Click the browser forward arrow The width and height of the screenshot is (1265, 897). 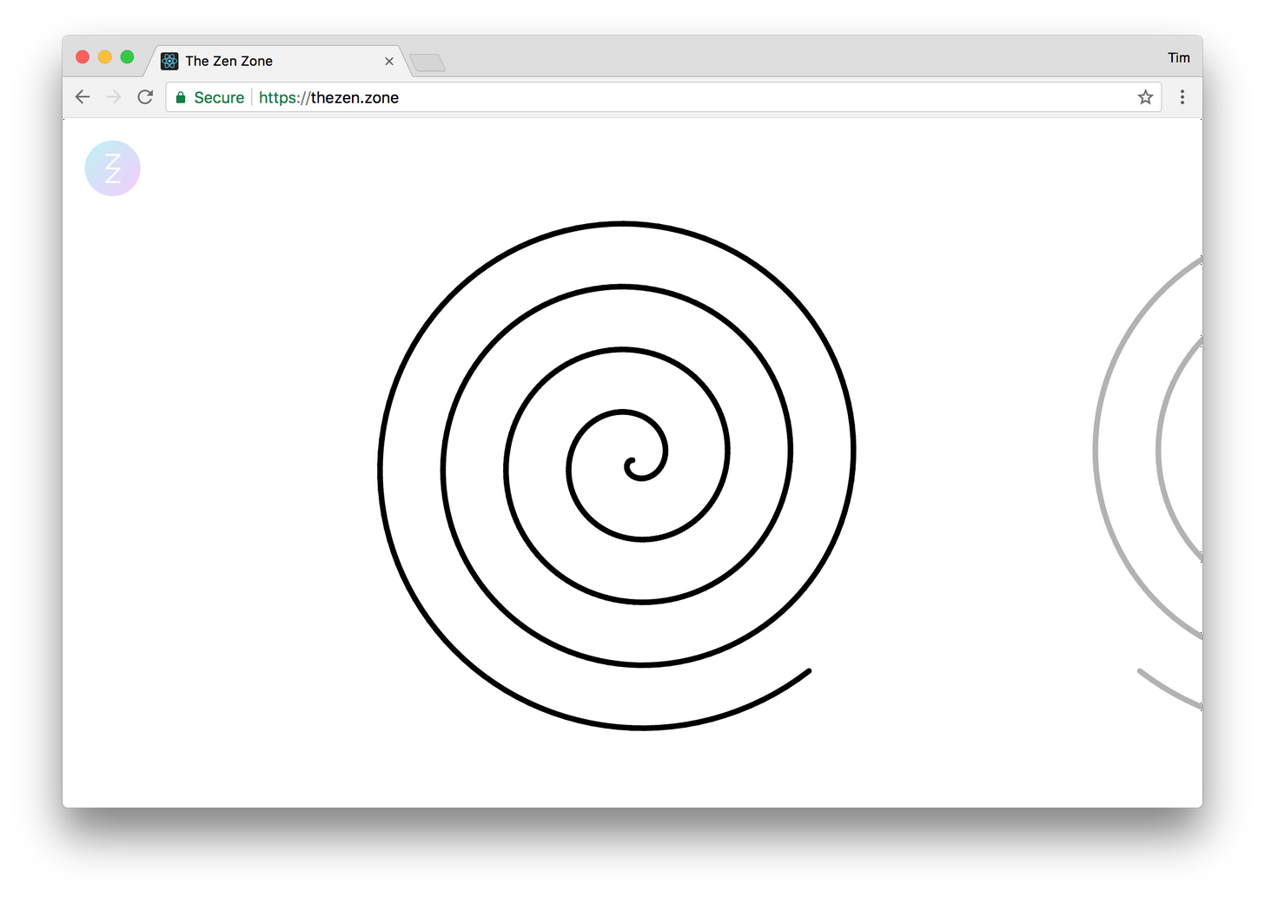[114, 97]
